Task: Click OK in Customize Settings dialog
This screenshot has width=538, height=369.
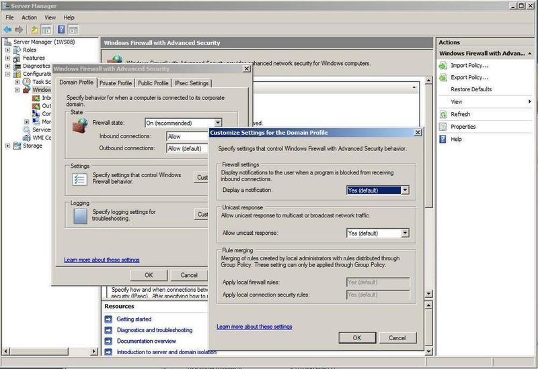Action: pos(357,338)
